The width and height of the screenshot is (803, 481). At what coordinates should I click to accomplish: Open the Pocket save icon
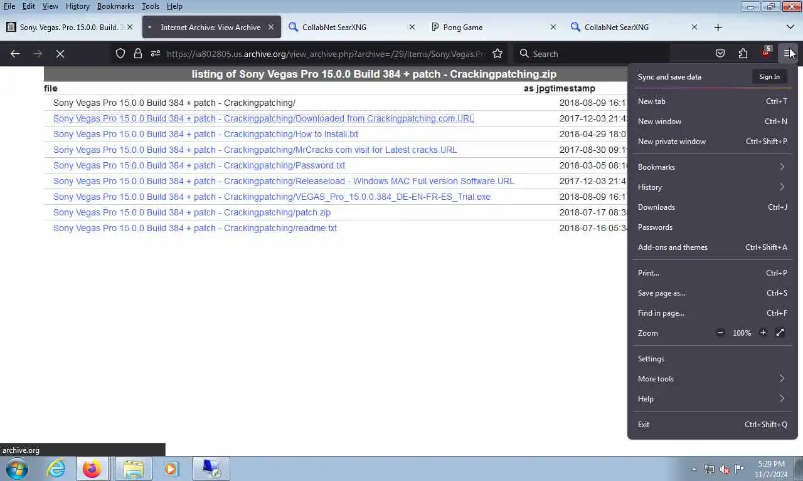720,54
